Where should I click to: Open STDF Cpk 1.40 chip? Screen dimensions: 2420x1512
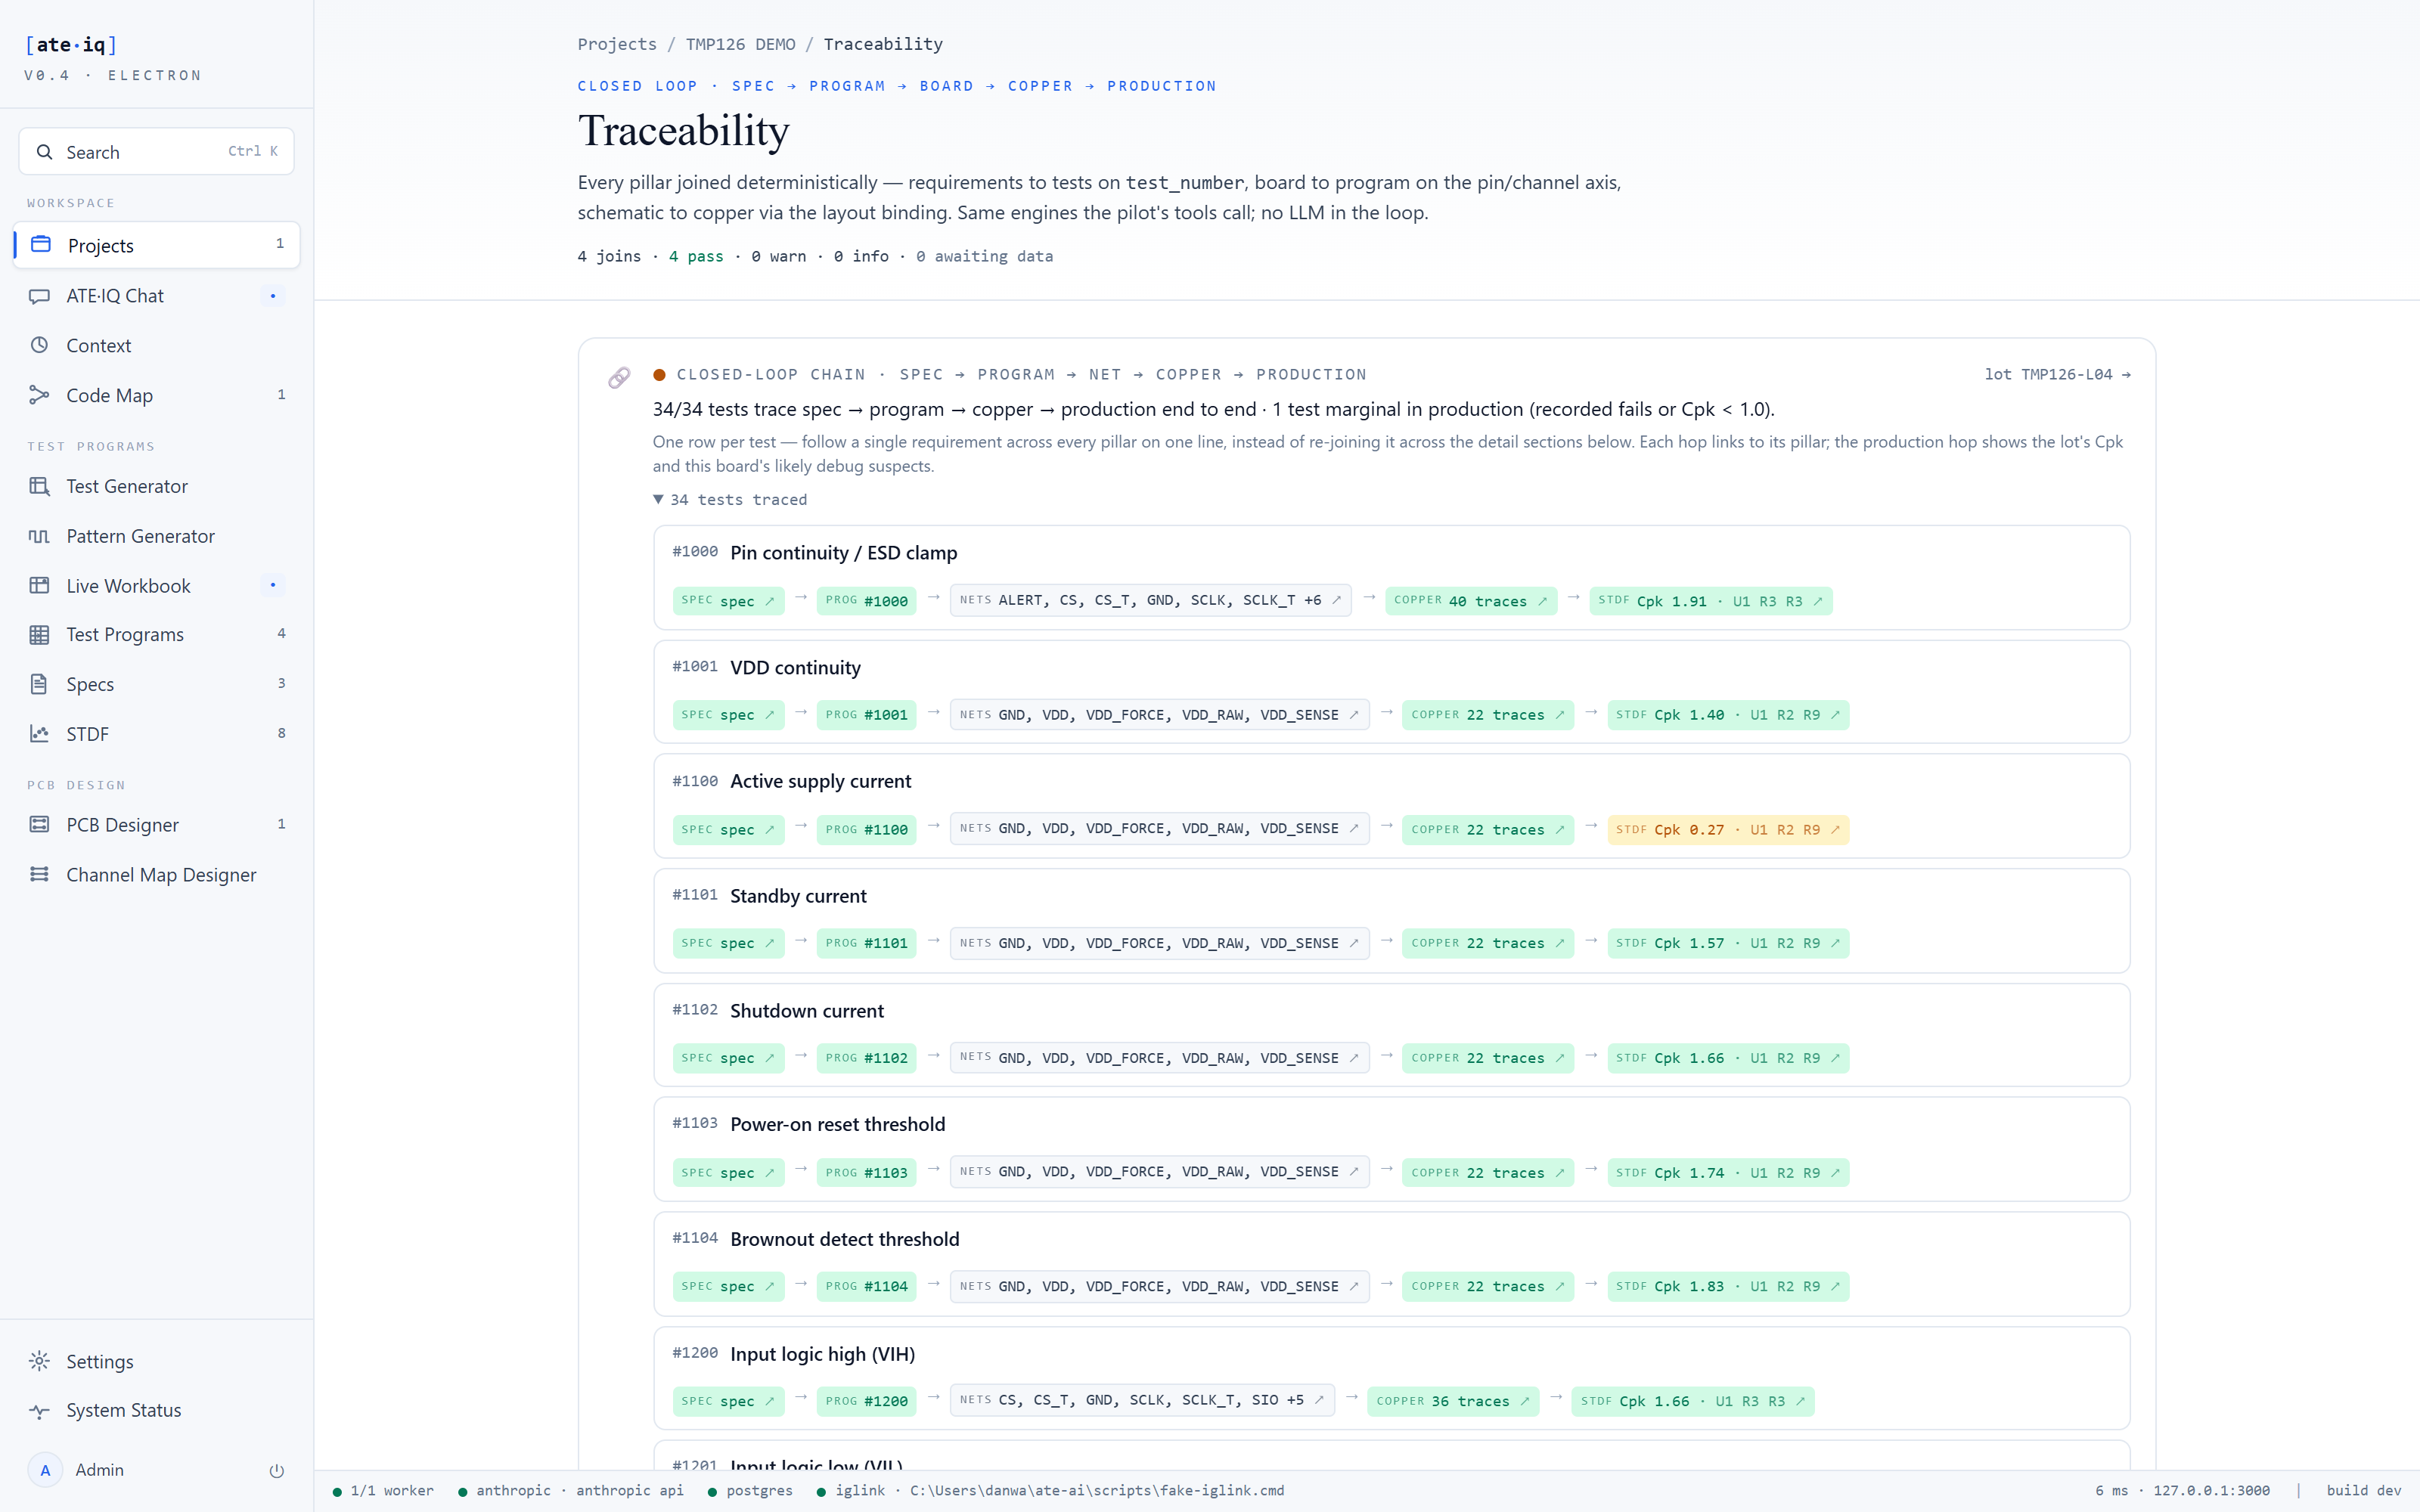click(1728, 715)
